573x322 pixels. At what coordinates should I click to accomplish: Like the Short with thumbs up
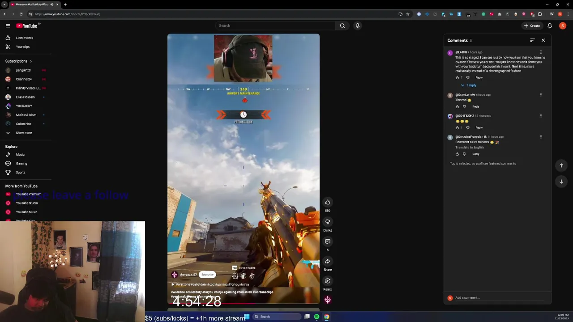(x=328, y=202)
